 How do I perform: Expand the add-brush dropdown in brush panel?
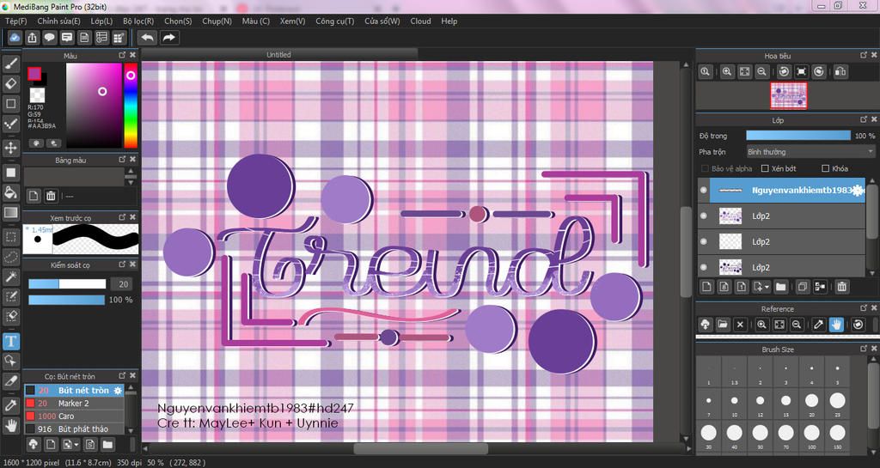pyautogui.click(x=76, y=445)
